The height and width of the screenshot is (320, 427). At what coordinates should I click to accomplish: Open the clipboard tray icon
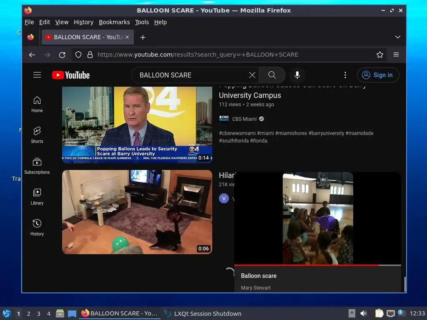point(379,313)
